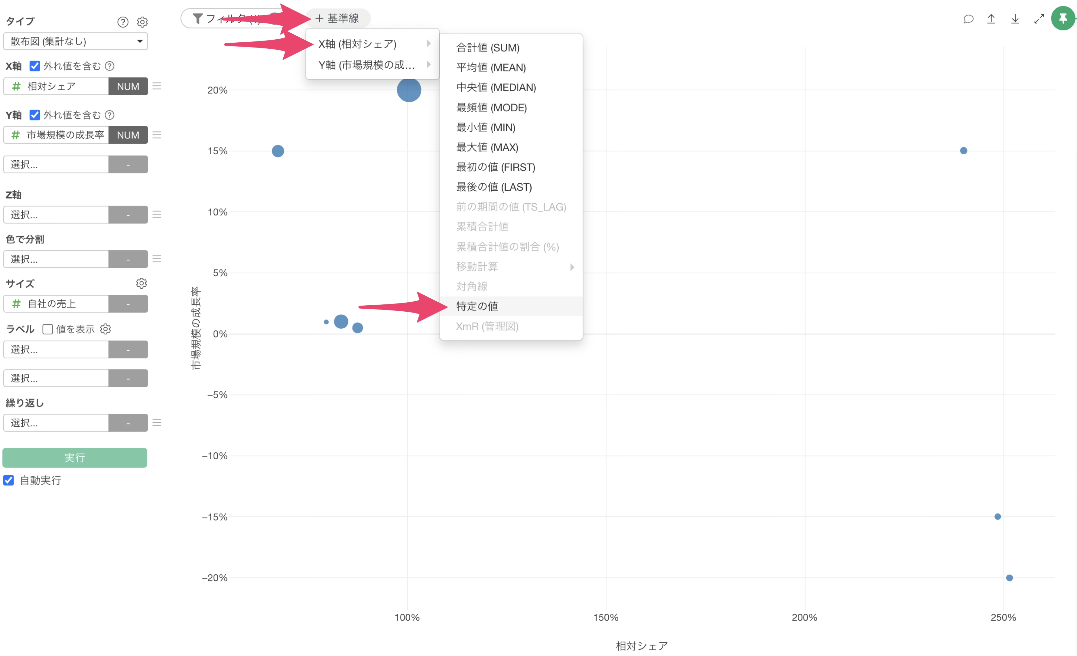Open the 散布図 (集計なし) type dropdown

[x=76, y=41]
